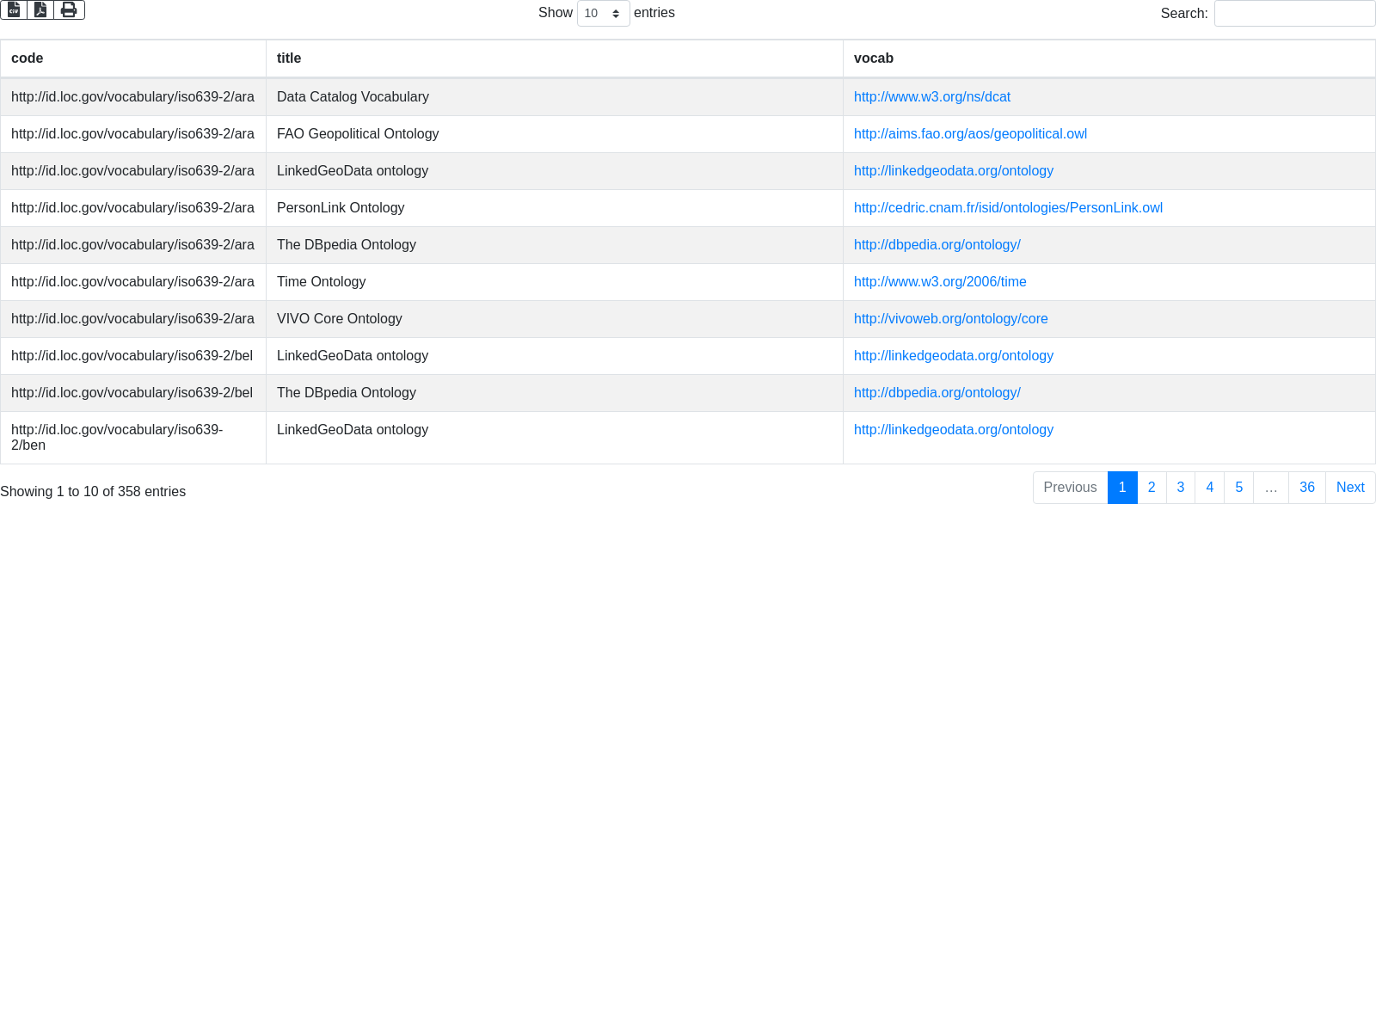Click the Next page button
Image resolution: width=1376 pixels, height=1032 pixels.
pos(1350,488)
